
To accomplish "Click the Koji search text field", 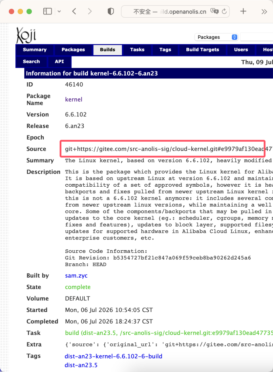I will point(257,37).
